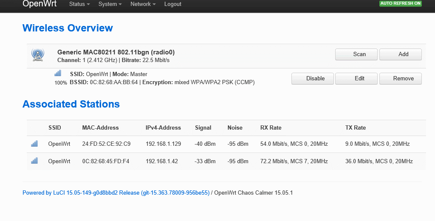Click the Associated Stations heading
Screen dimensions: 435x221
71,104
